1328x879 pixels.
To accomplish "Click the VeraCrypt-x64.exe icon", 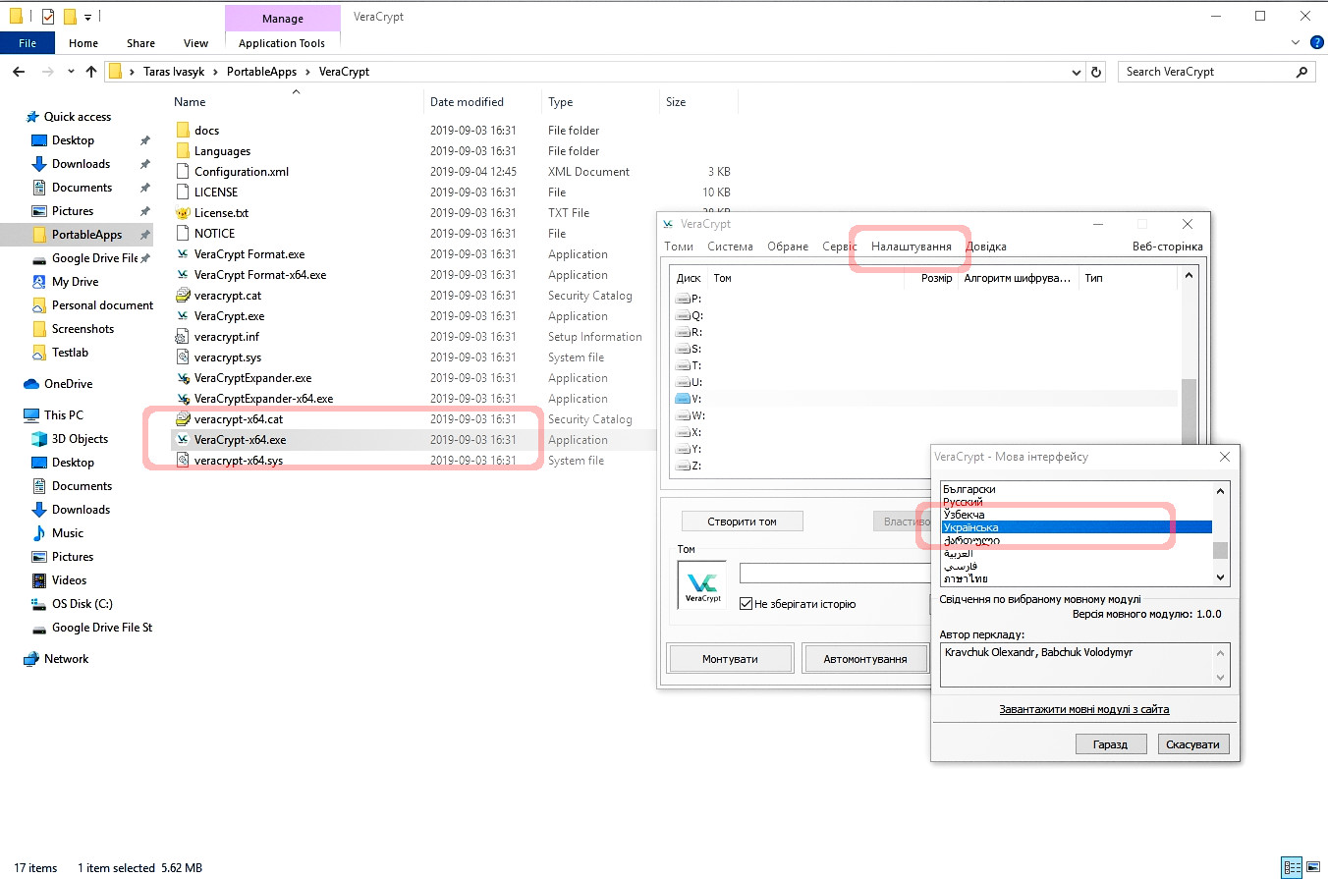I will [x=183, y=439].
